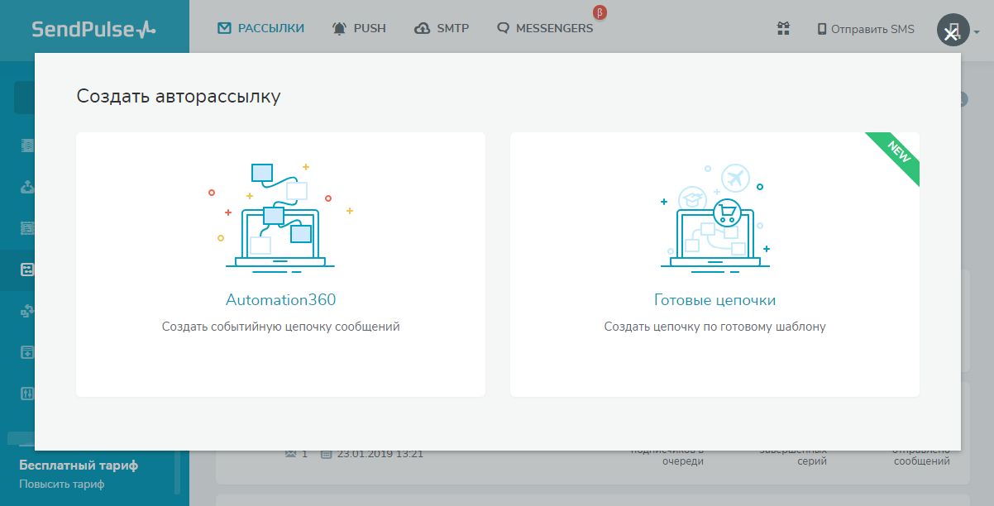Click text Создать цепочку по готовому шаблону
Image resolution: width=994 pixels, height=506 pixels.
coord(715,327)
